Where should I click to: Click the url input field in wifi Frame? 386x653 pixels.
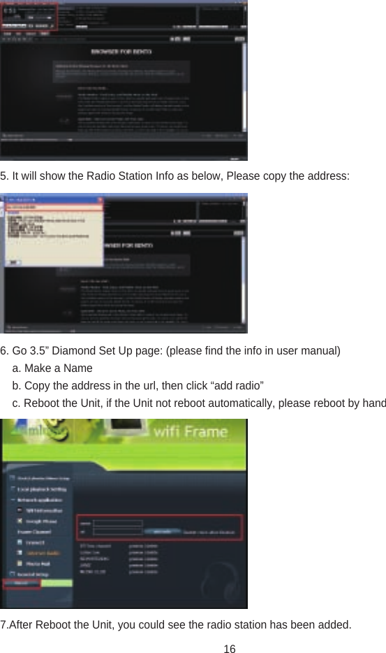[x=118, y=531]
